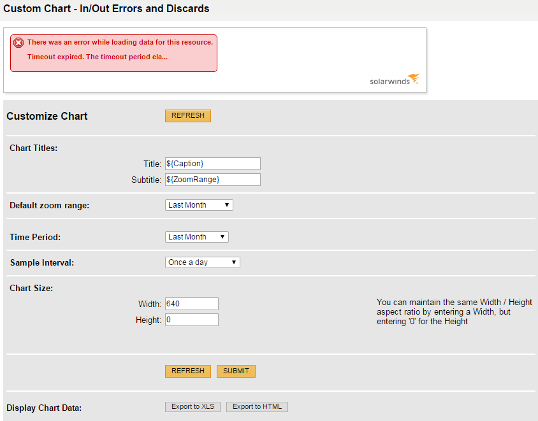Click the red error icon in the alert box
538x421 pixels.
point(18,43)
